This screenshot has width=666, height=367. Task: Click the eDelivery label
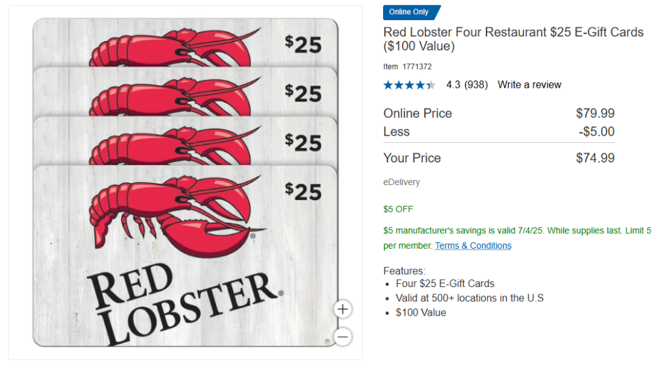pos(401,182)
